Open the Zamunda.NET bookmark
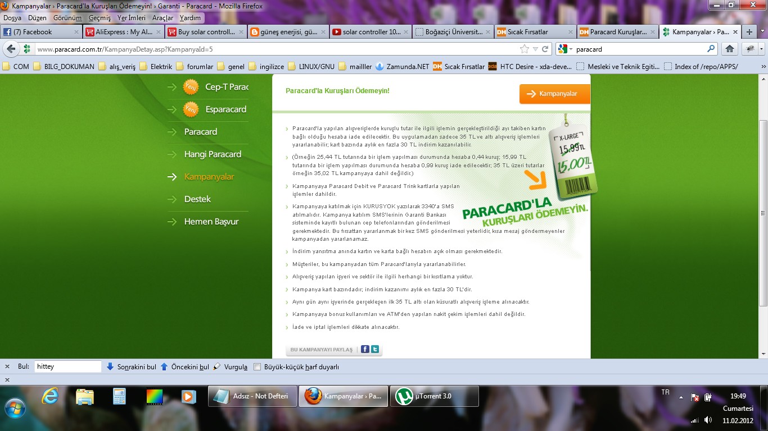 (x=402, y=66)
